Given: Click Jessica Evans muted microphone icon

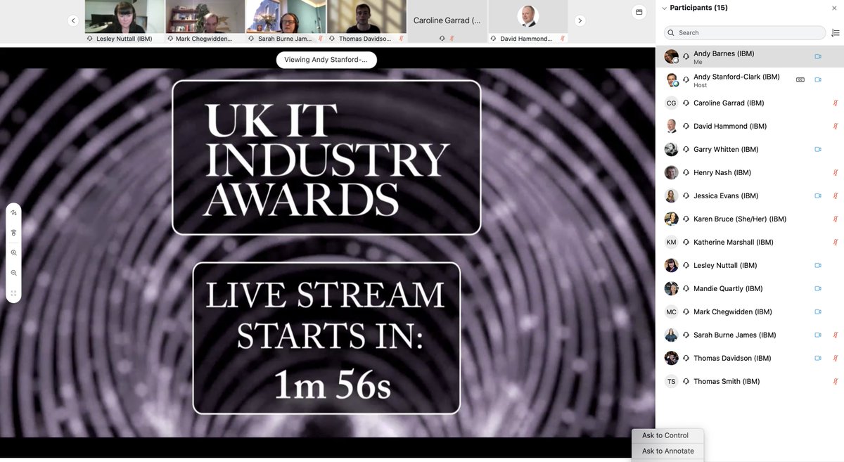Looking at the screenshot, I should [836, 195].
